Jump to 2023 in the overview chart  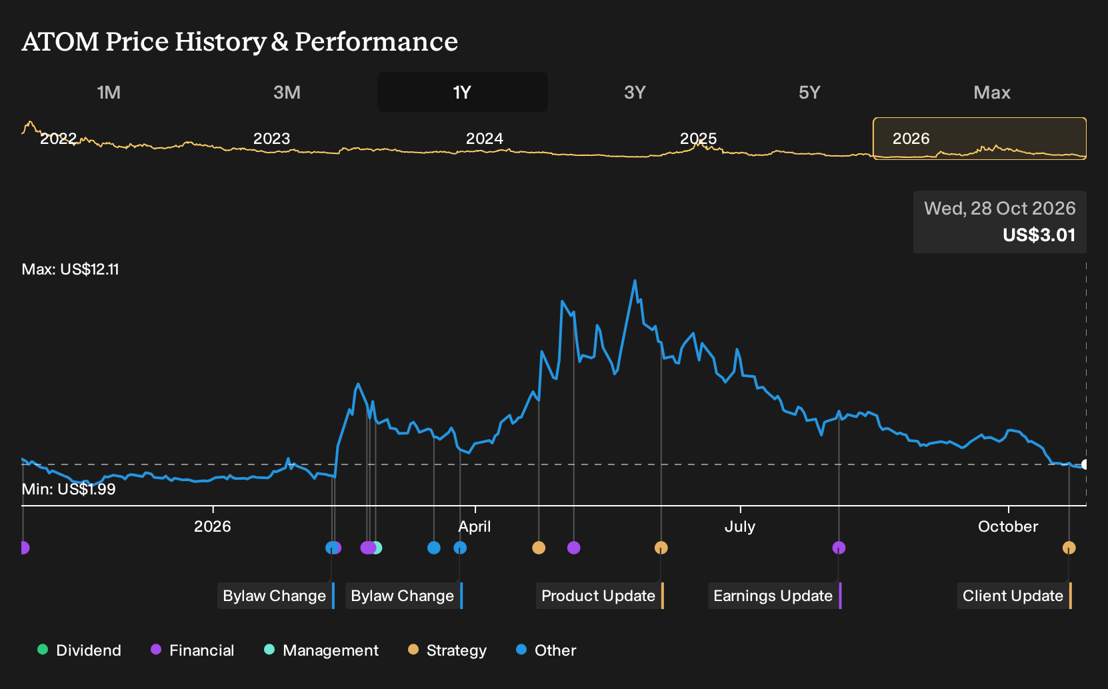272,139
